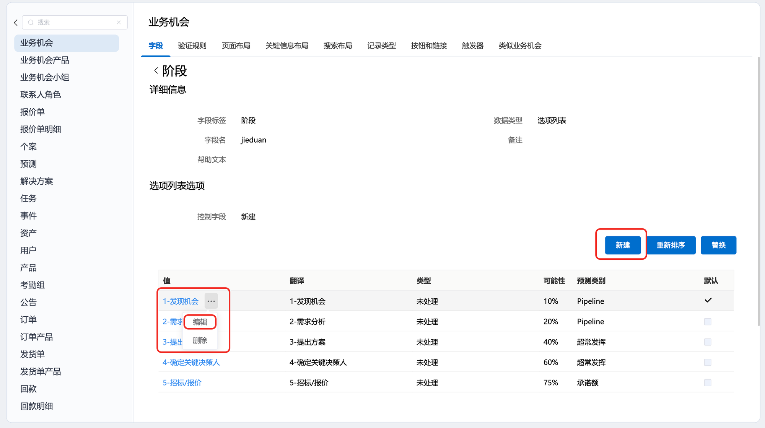Enable default checkbox for 3-提出方案

708,342
